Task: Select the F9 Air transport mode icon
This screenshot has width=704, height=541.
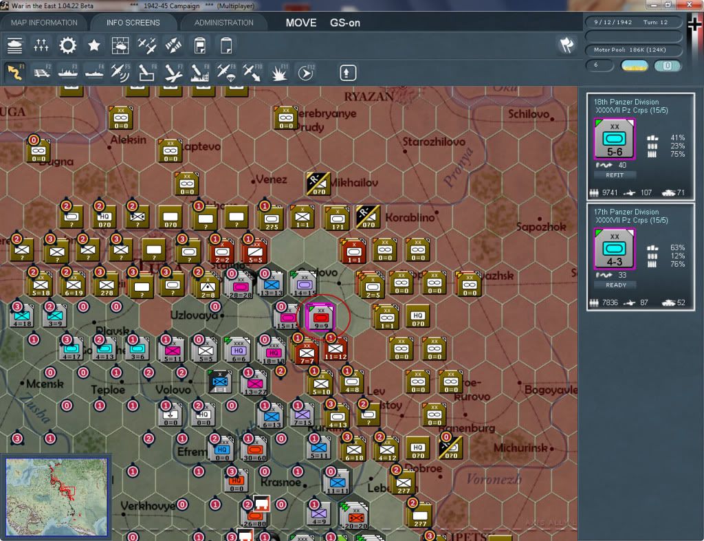Action: pos(226,72)
